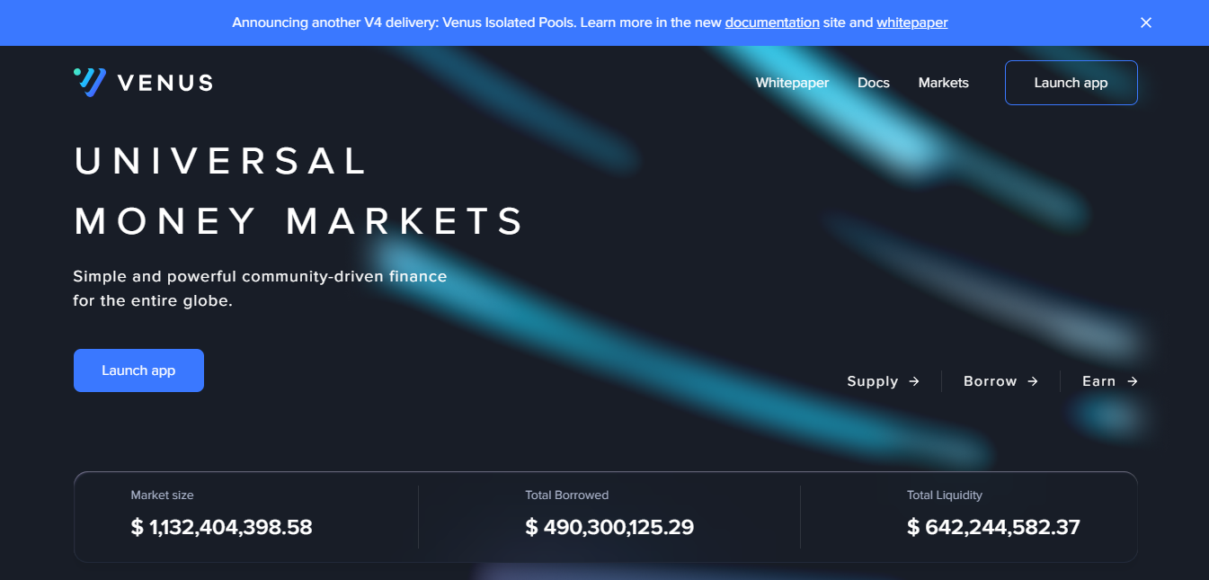Click the arrow icon beside Borrow

pyautogui.click(x=1033, y=381)
